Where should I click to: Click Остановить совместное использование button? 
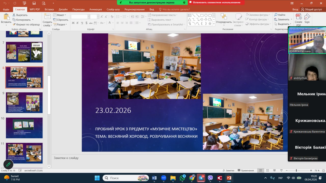[216, 2]
